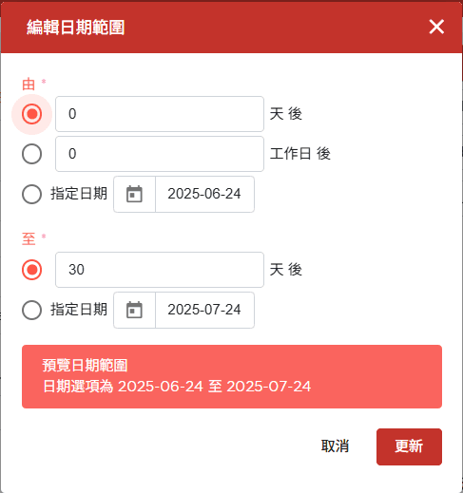The image size is (463, 493).
Task: Click the 指定日期 label next to 2025-07-24
Action: pyautogui.click(x=79, y=310)
